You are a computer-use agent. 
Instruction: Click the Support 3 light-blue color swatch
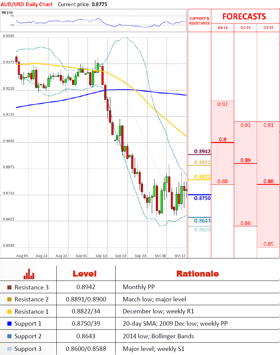coord(9,349)
